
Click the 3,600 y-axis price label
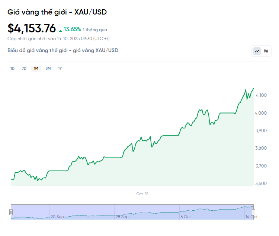pyautogui.click(x=262, y=184)
